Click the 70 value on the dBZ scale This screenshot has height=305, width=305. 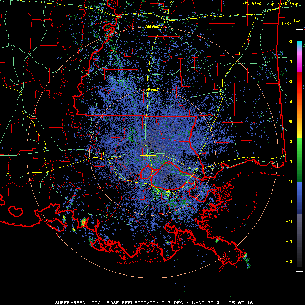[291, 61]
